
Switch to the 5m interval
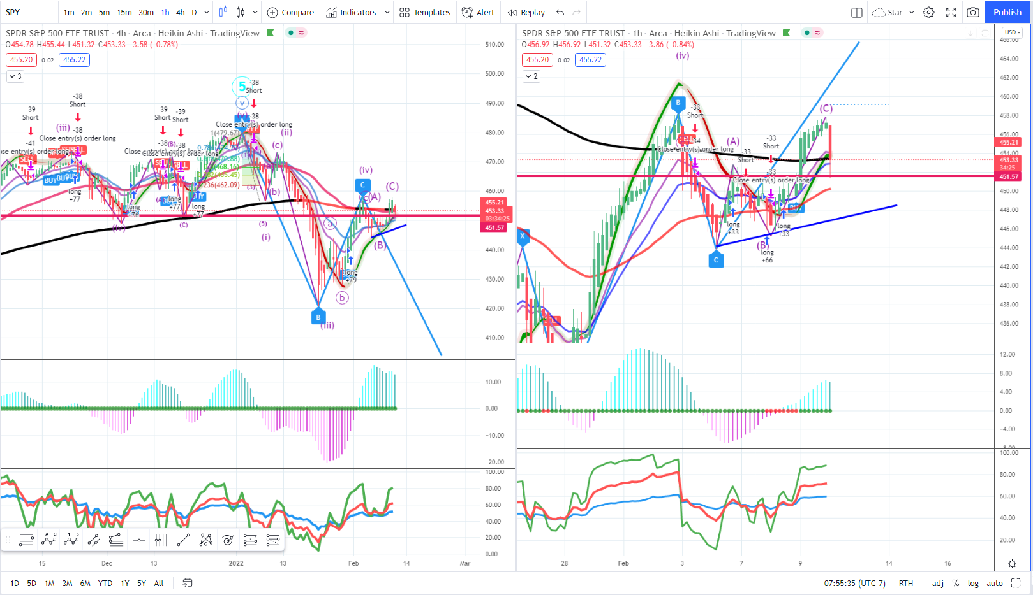(104, 12)
